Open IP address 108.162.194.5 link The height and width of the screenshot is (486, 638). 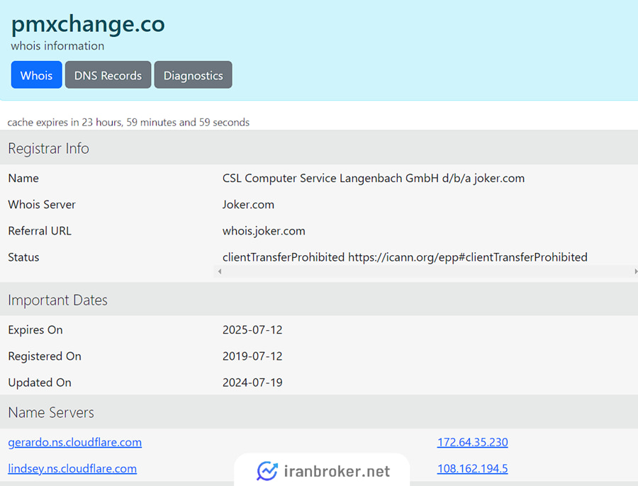click(472, 468)
